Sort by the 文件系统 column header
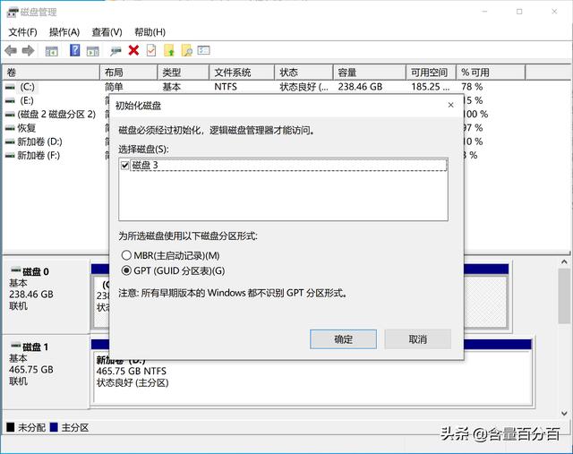 click(242, 73)
